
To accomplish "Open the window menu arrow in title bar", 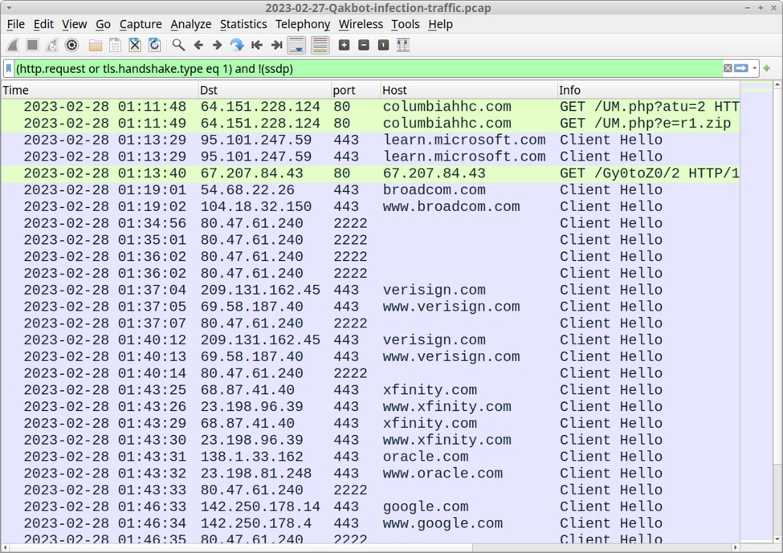I will click(9, 7).
